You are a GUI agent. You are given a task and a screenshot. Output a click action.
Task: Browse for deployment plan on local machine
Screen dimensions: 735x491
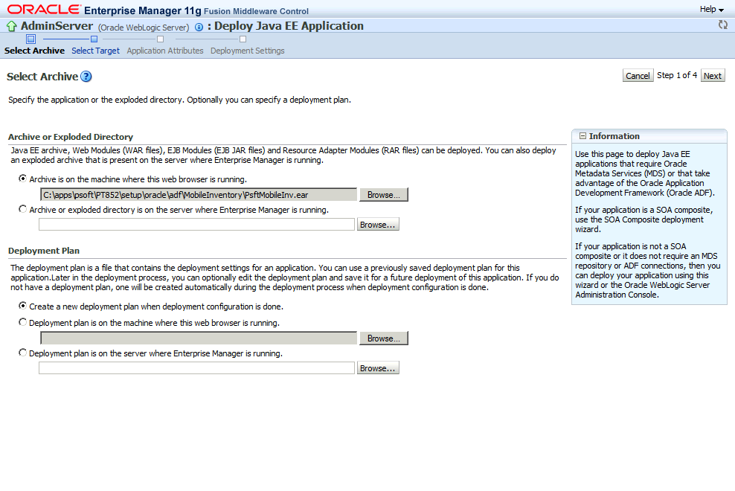pos(383,338)
